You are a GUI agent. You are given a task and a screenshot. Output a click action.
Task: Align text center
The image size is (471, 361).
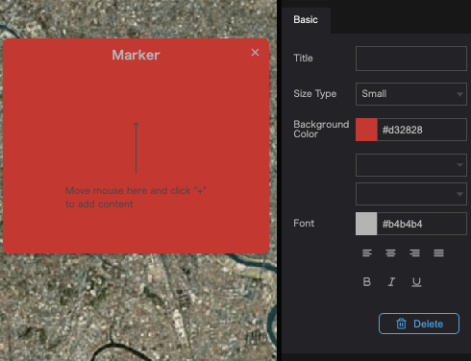390,253
